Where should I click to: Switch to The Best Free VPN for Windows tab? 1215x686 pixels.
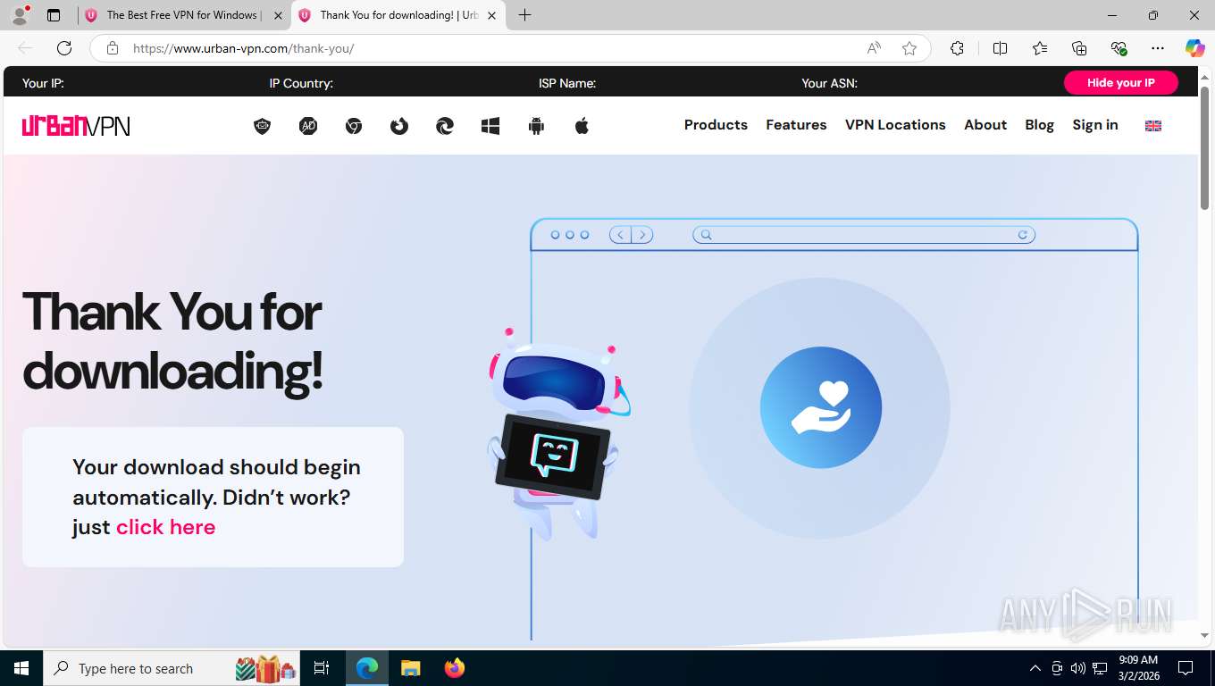(x=182, y=15)
